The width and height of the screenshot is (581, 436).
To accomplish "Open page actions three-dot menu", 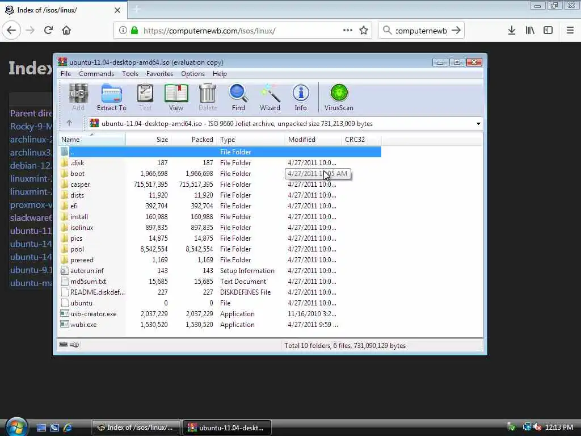I will 348,31.
